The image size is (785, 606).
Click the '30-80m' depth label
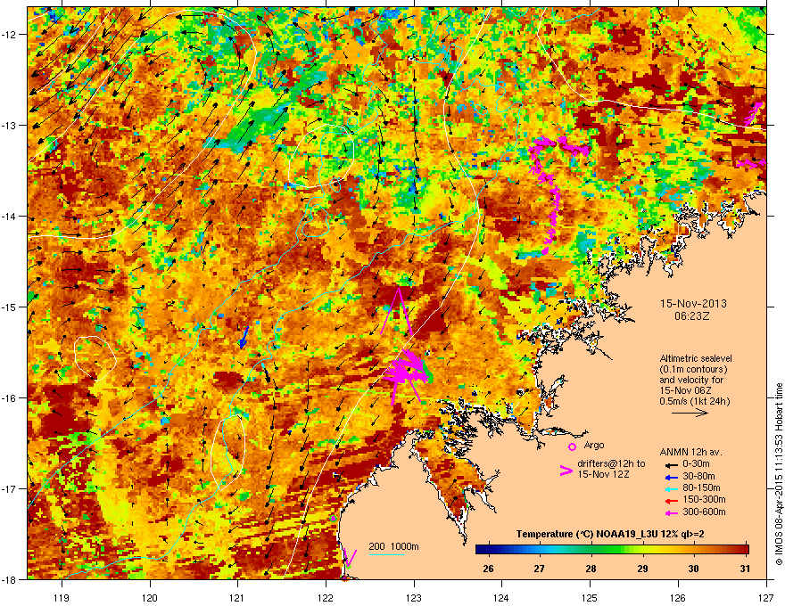698,476
